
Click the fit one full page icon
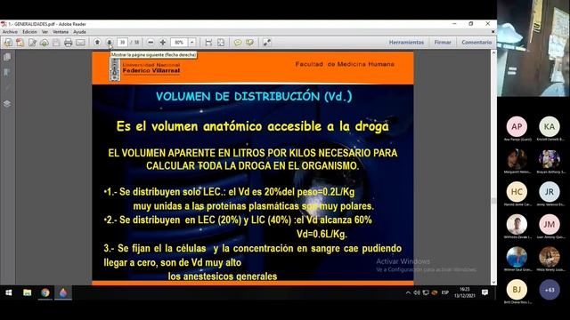pyautogui.click(x=221, y=43)
